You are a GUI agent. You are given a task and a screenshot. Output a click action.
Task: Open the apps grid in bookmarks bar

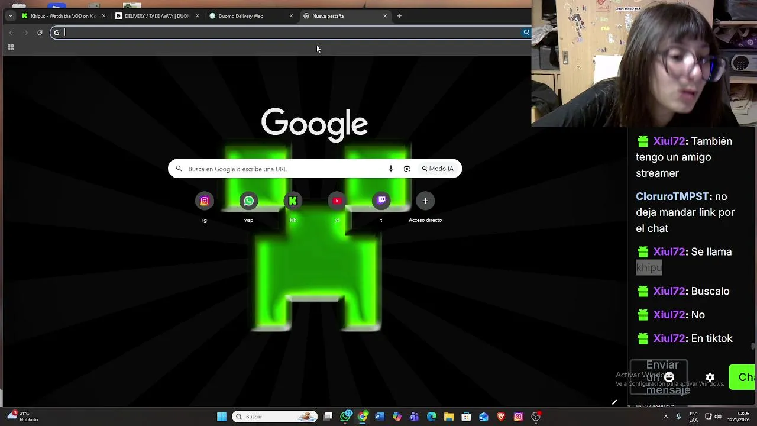click(x=11, y=47)
